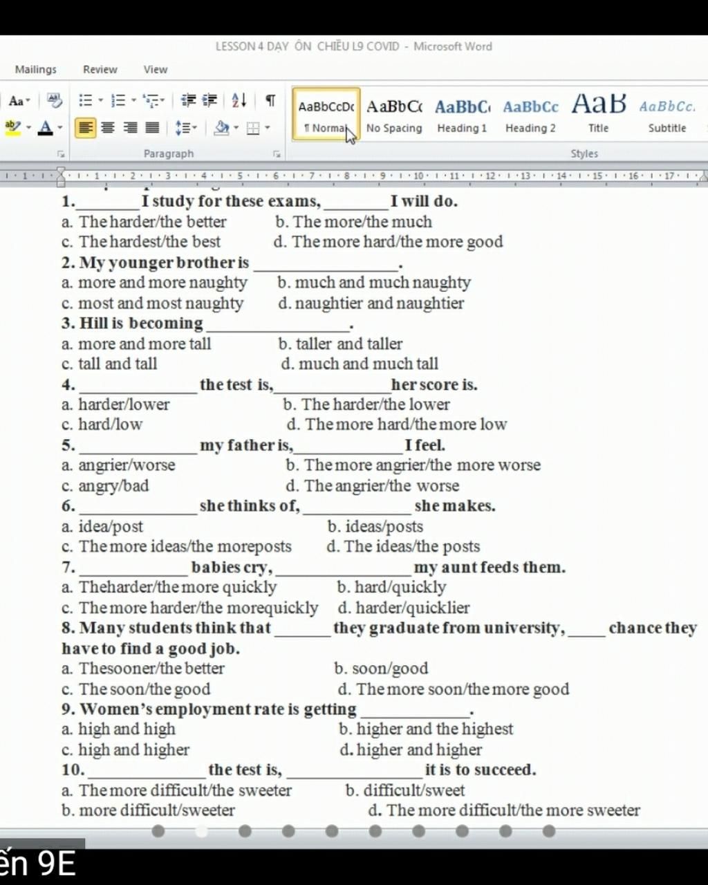Apply the Text Highlight Color marker icon
The height and width of the screenshot is (885, 708).
tap(12, 127)
